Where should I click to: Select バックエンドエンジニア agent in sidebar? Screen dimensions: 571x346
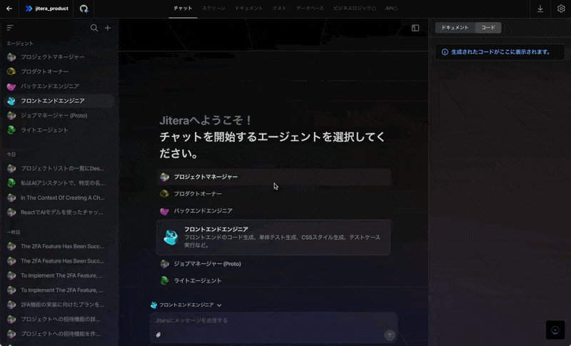[x=59, y=86]
